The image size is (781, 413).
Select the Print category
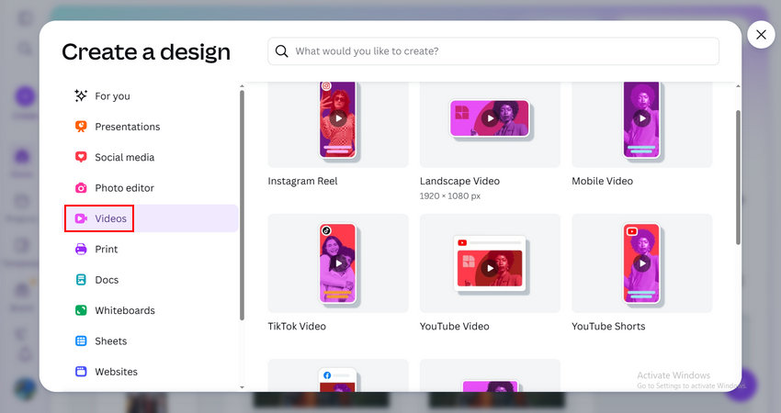(x=151, y=250)
